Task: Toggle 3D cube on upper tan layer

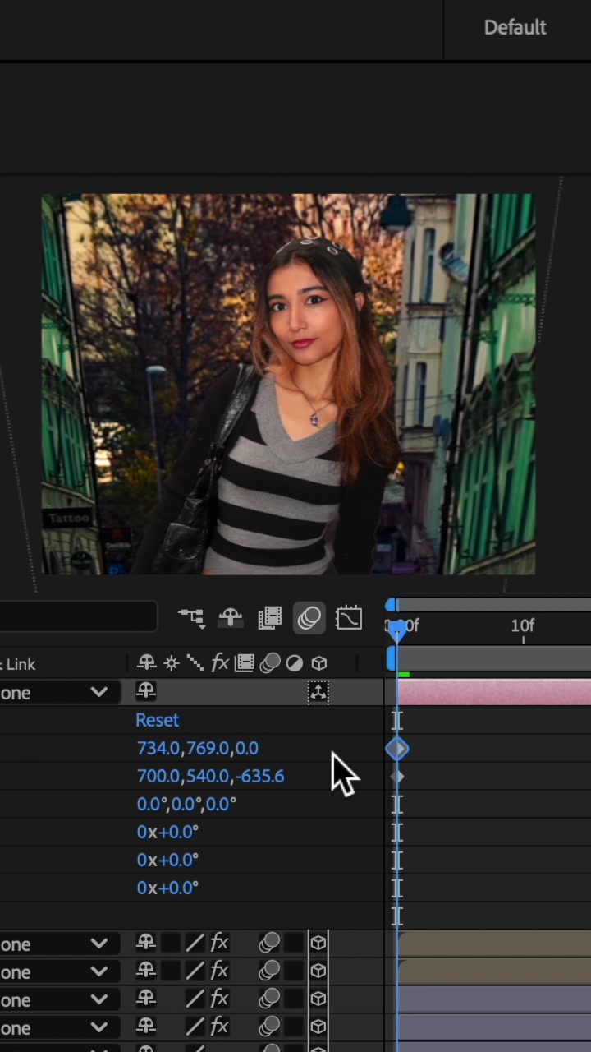Action: (318, 943)
